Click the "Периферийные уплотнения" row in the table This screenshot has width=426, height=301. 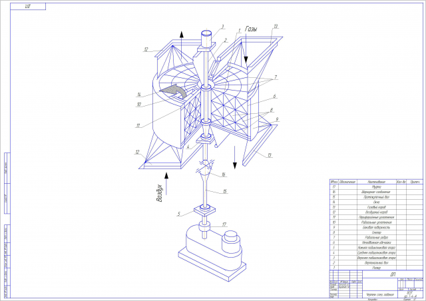click(x=376, y=217)
